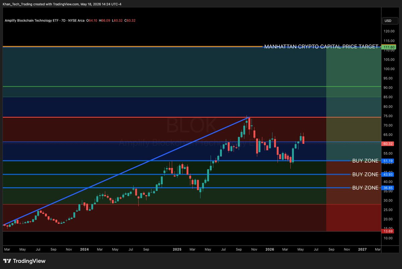Click the 100.00 price axis label
Image resolution: width=402 pixels, height=269 pixels.
click(389, 69)
